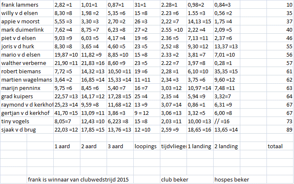Select the totaal header cell
The width and height of the screenshot is (294, 184).
click(280, 146)
